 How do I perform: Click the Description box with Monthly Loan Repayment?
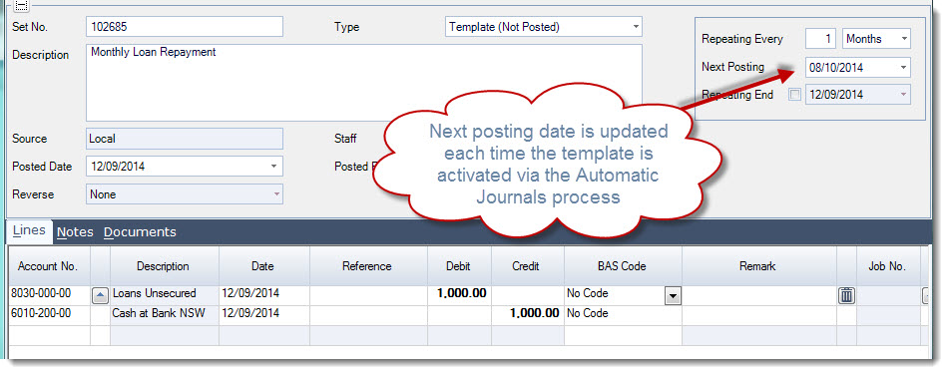click(x=364, y=83)
